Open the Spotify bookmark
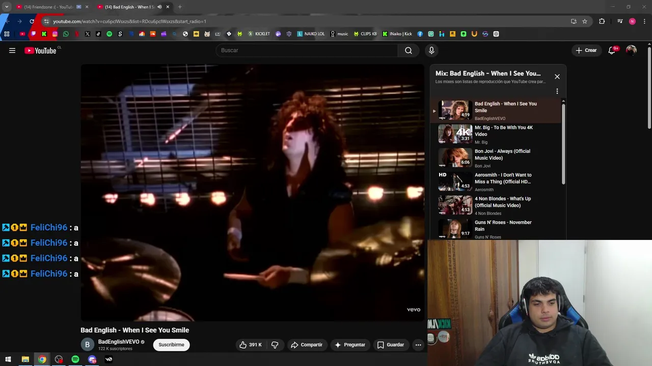 point(109,34)
